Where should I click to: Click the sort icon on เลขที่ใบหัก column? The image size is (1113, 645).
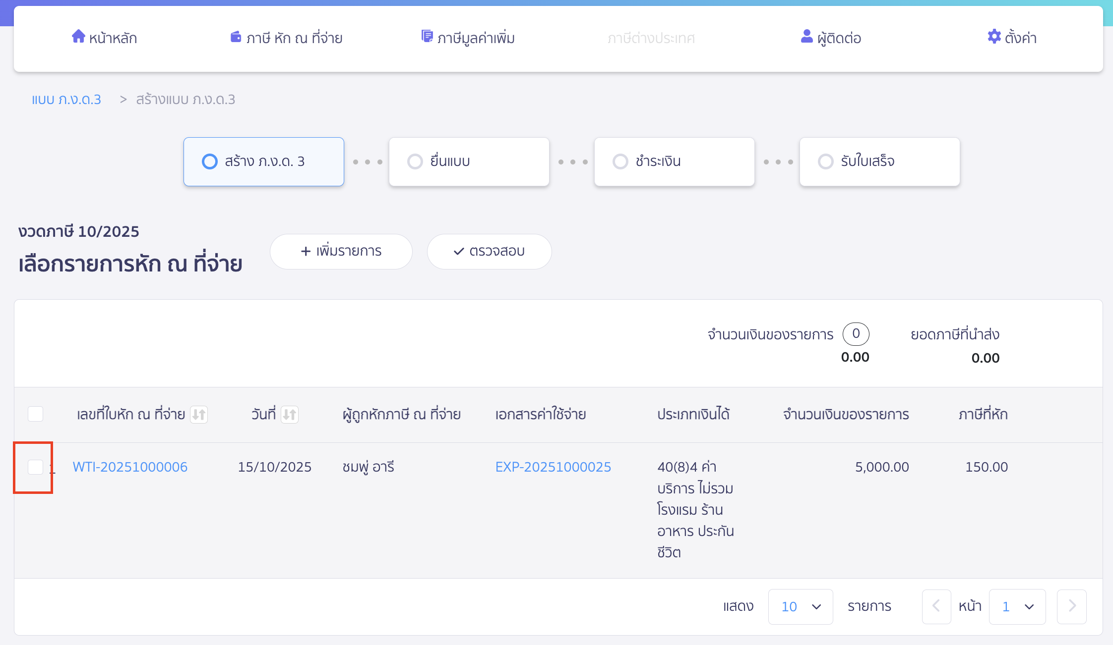[199, 415]
